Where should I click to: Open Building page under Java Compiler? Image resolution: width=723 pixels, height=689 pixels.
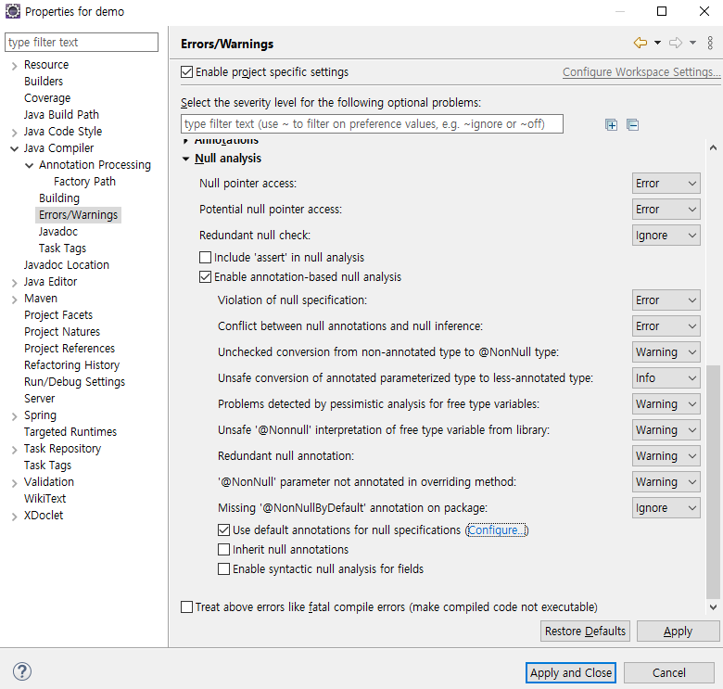[59, 198]
